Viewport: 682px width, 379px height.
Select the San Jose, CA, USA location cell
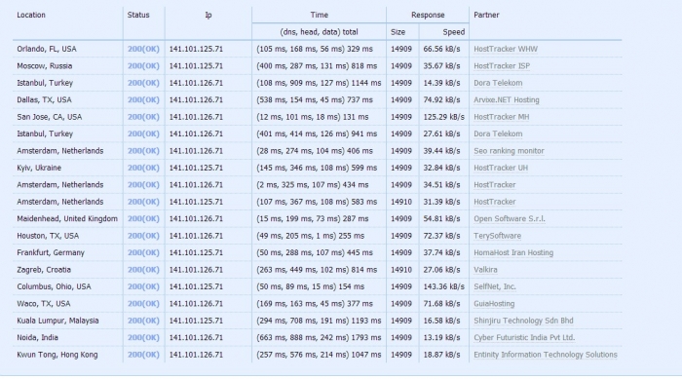click(x=49, y=117)
